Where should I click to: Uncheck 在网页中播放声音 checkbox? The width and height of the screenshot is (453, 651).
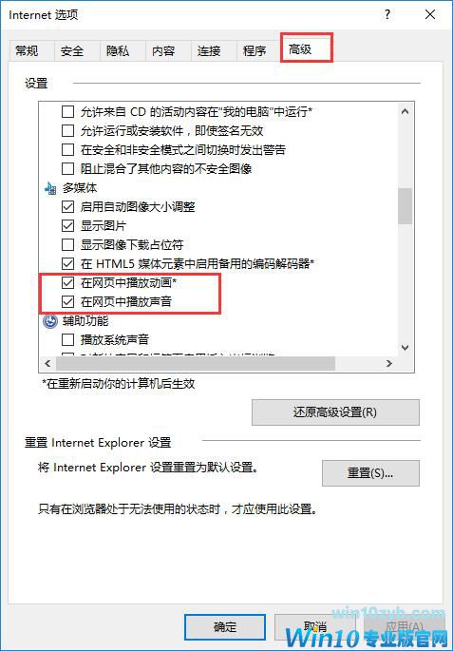point(67,302)
